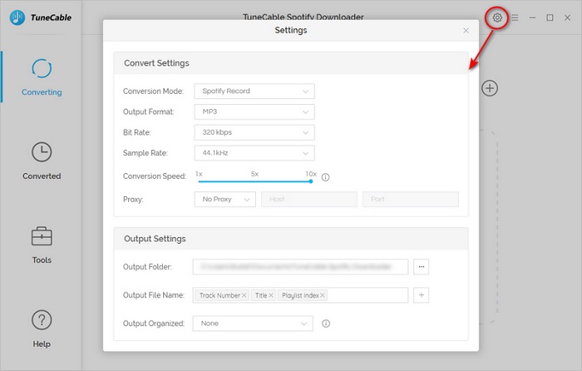Open the Tools toolbox section

pos(42,245)
